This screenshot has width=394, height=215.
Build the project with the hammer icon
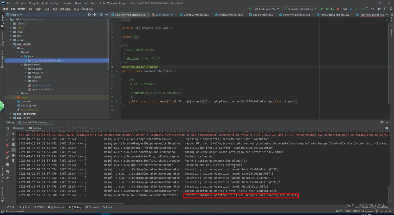250,9
